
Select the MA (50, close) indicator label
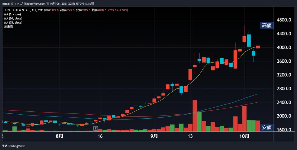pos(13,19)
